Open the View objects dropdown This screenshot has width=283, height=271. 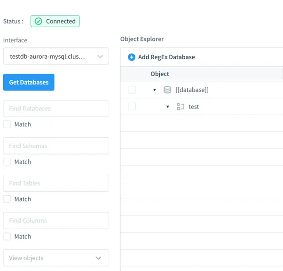tap(56, 258)
